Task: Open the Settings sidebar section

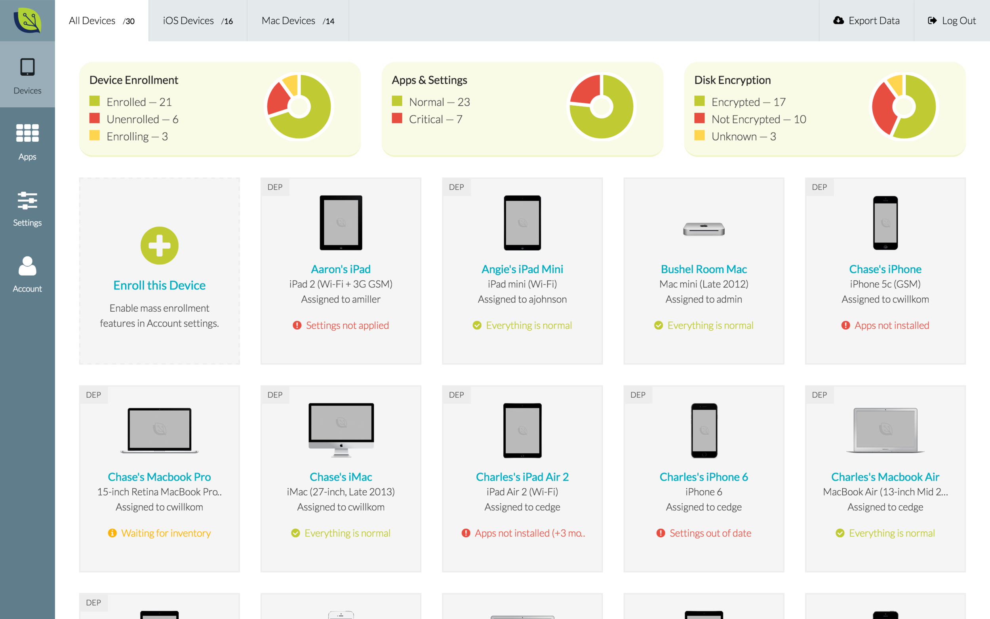Action: (27, 208)
